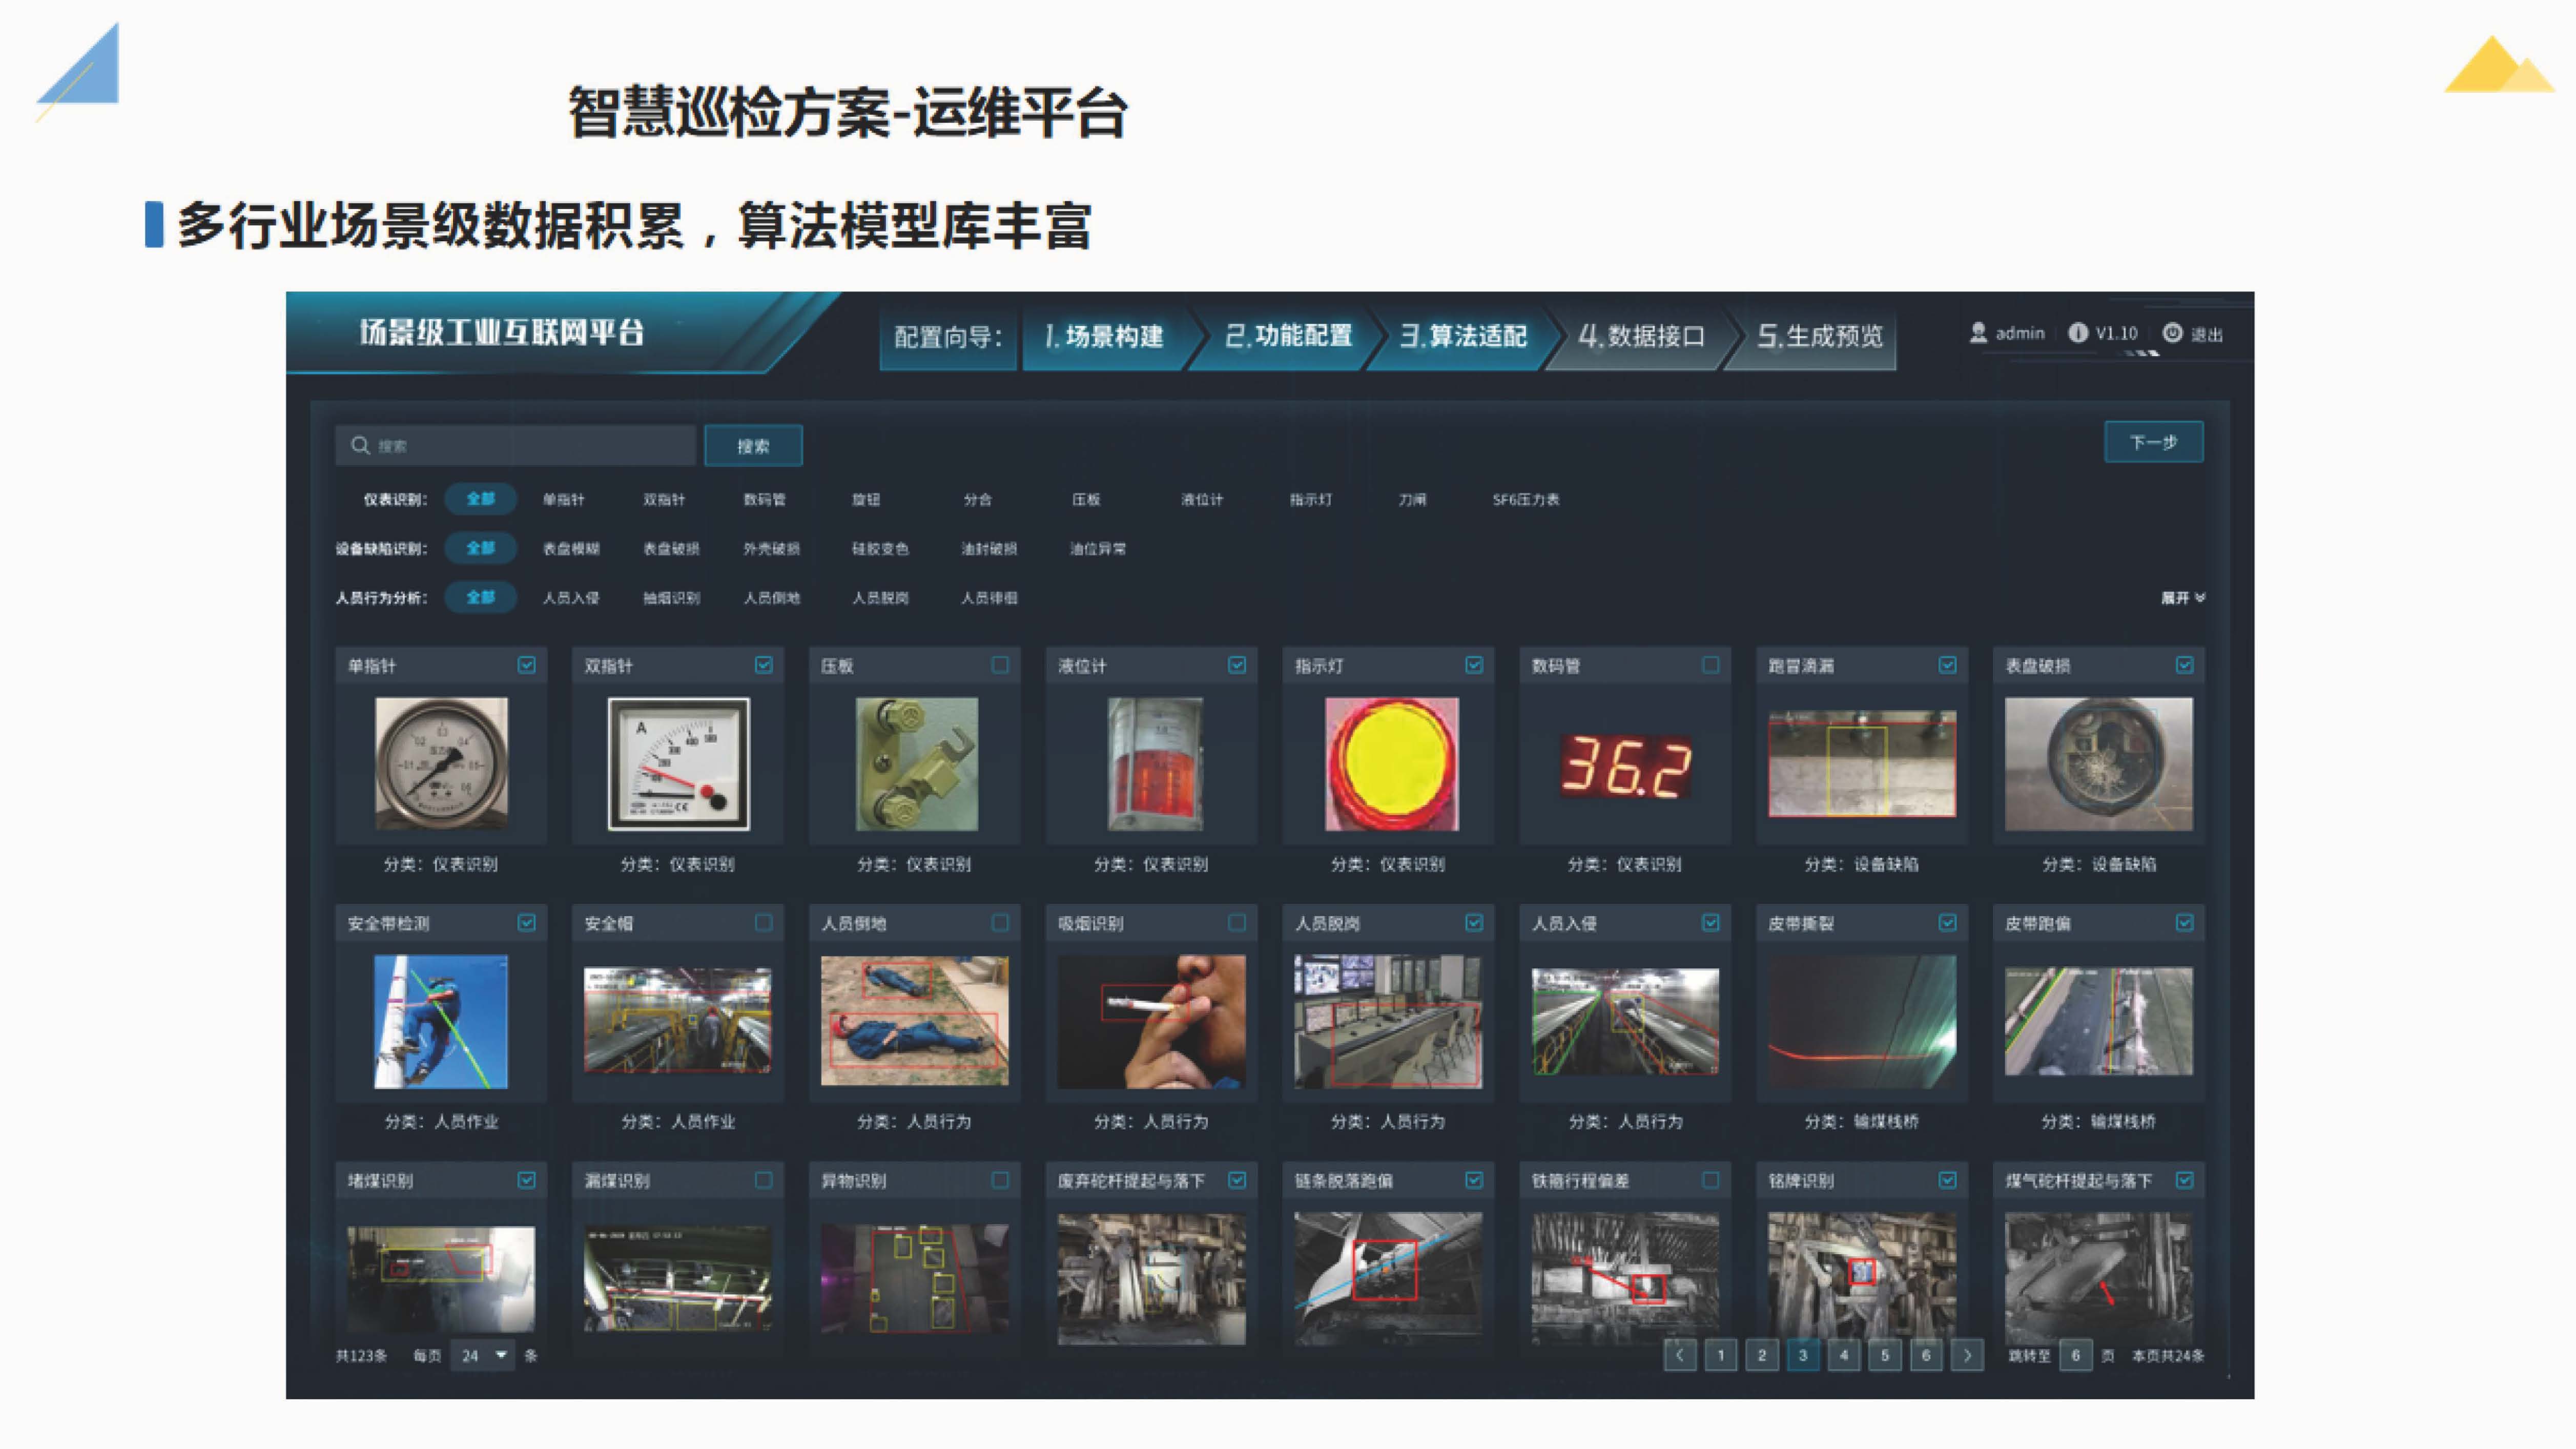Check the 压板 card checkbox

click(1000, 665)
